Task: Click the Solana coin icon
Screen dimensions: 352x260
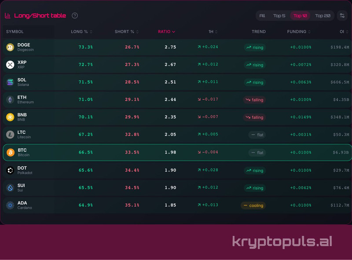Action: tap(10, 82)
